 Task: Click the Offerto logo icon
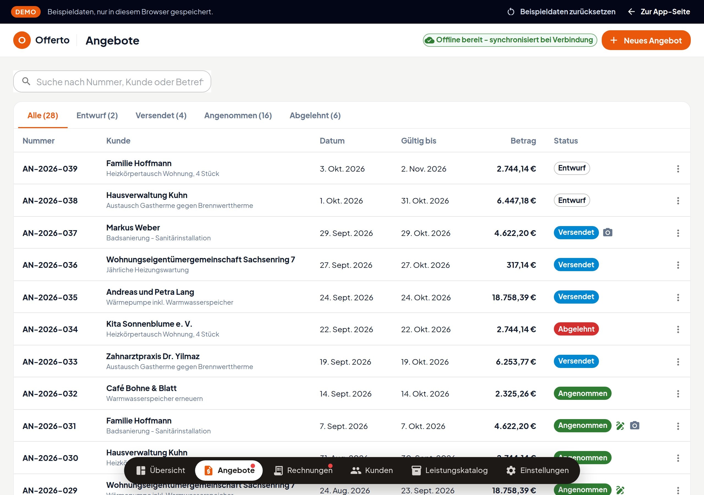pos(22,40)
